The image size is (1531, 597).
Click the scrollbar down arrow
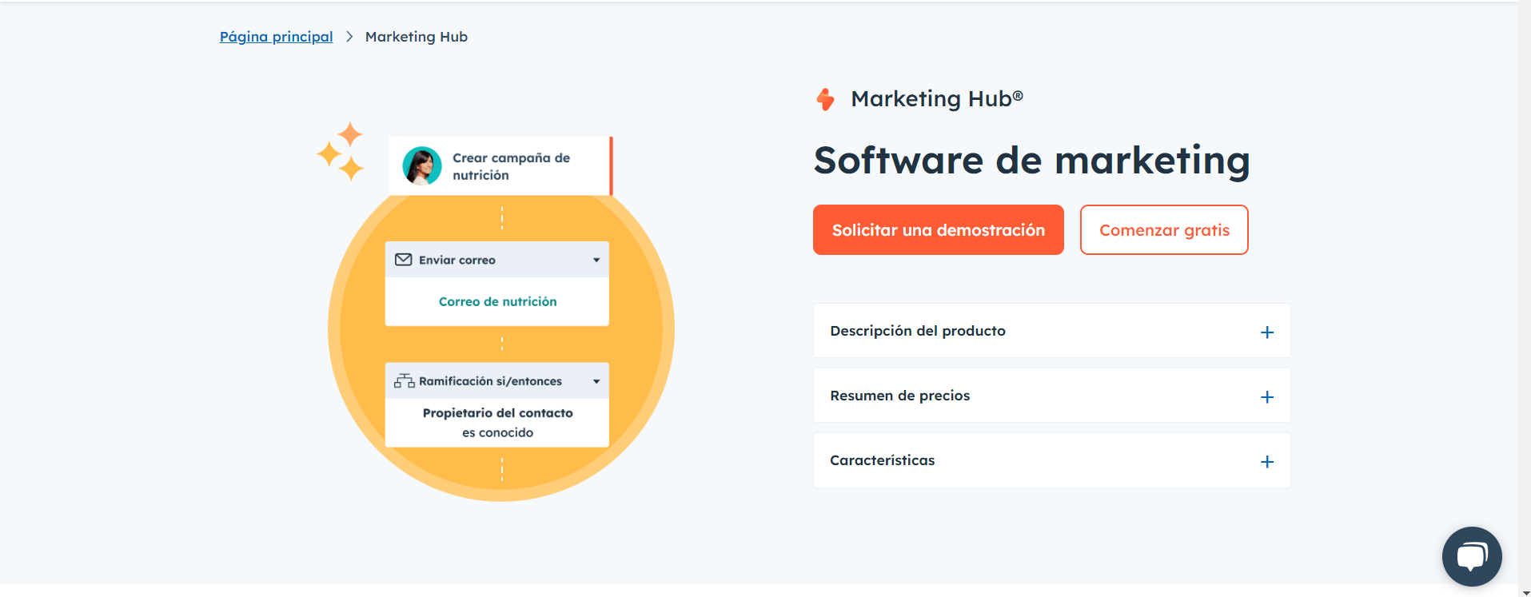1525,591
